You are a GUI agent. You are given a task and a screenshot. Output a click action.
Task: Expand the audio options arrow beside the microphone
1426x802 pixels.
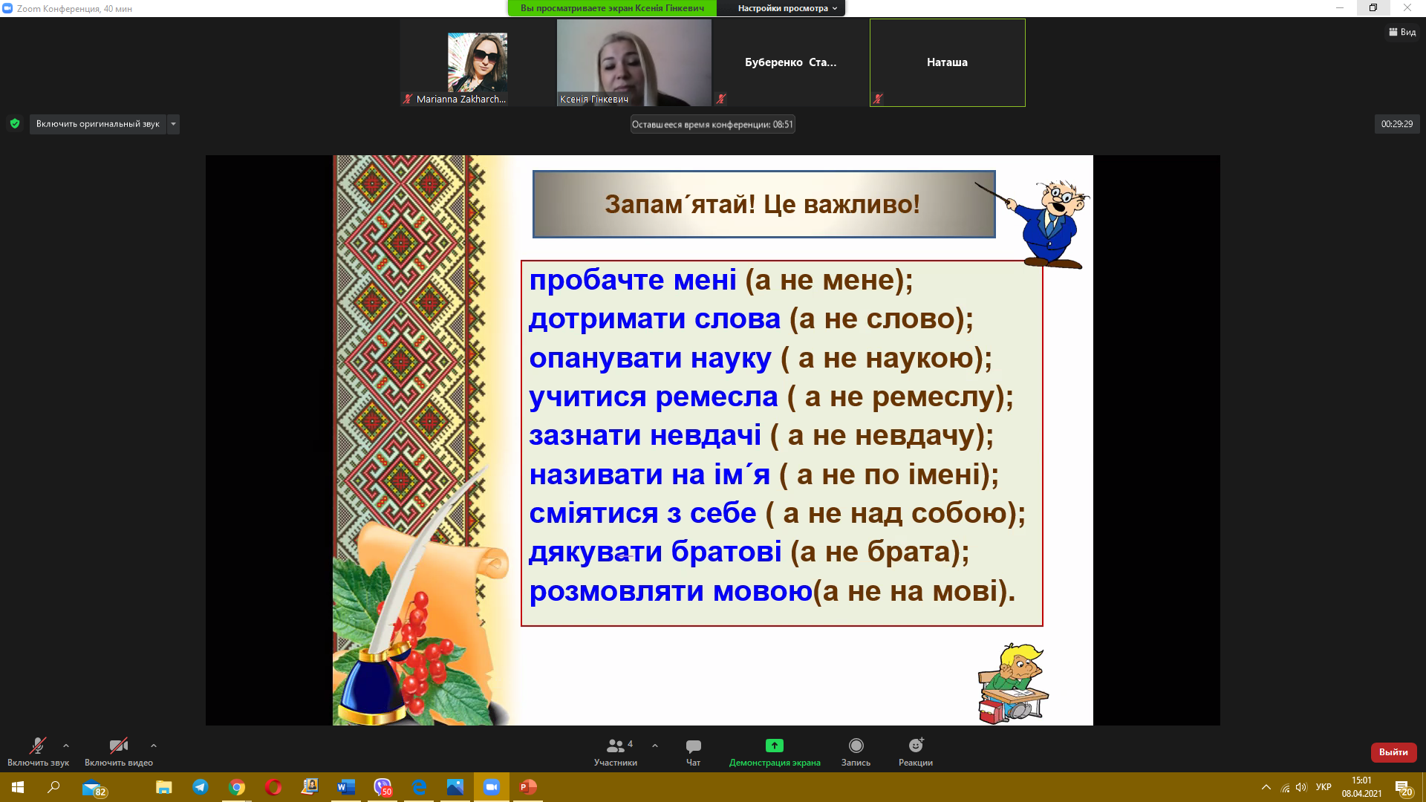(66, 746)
